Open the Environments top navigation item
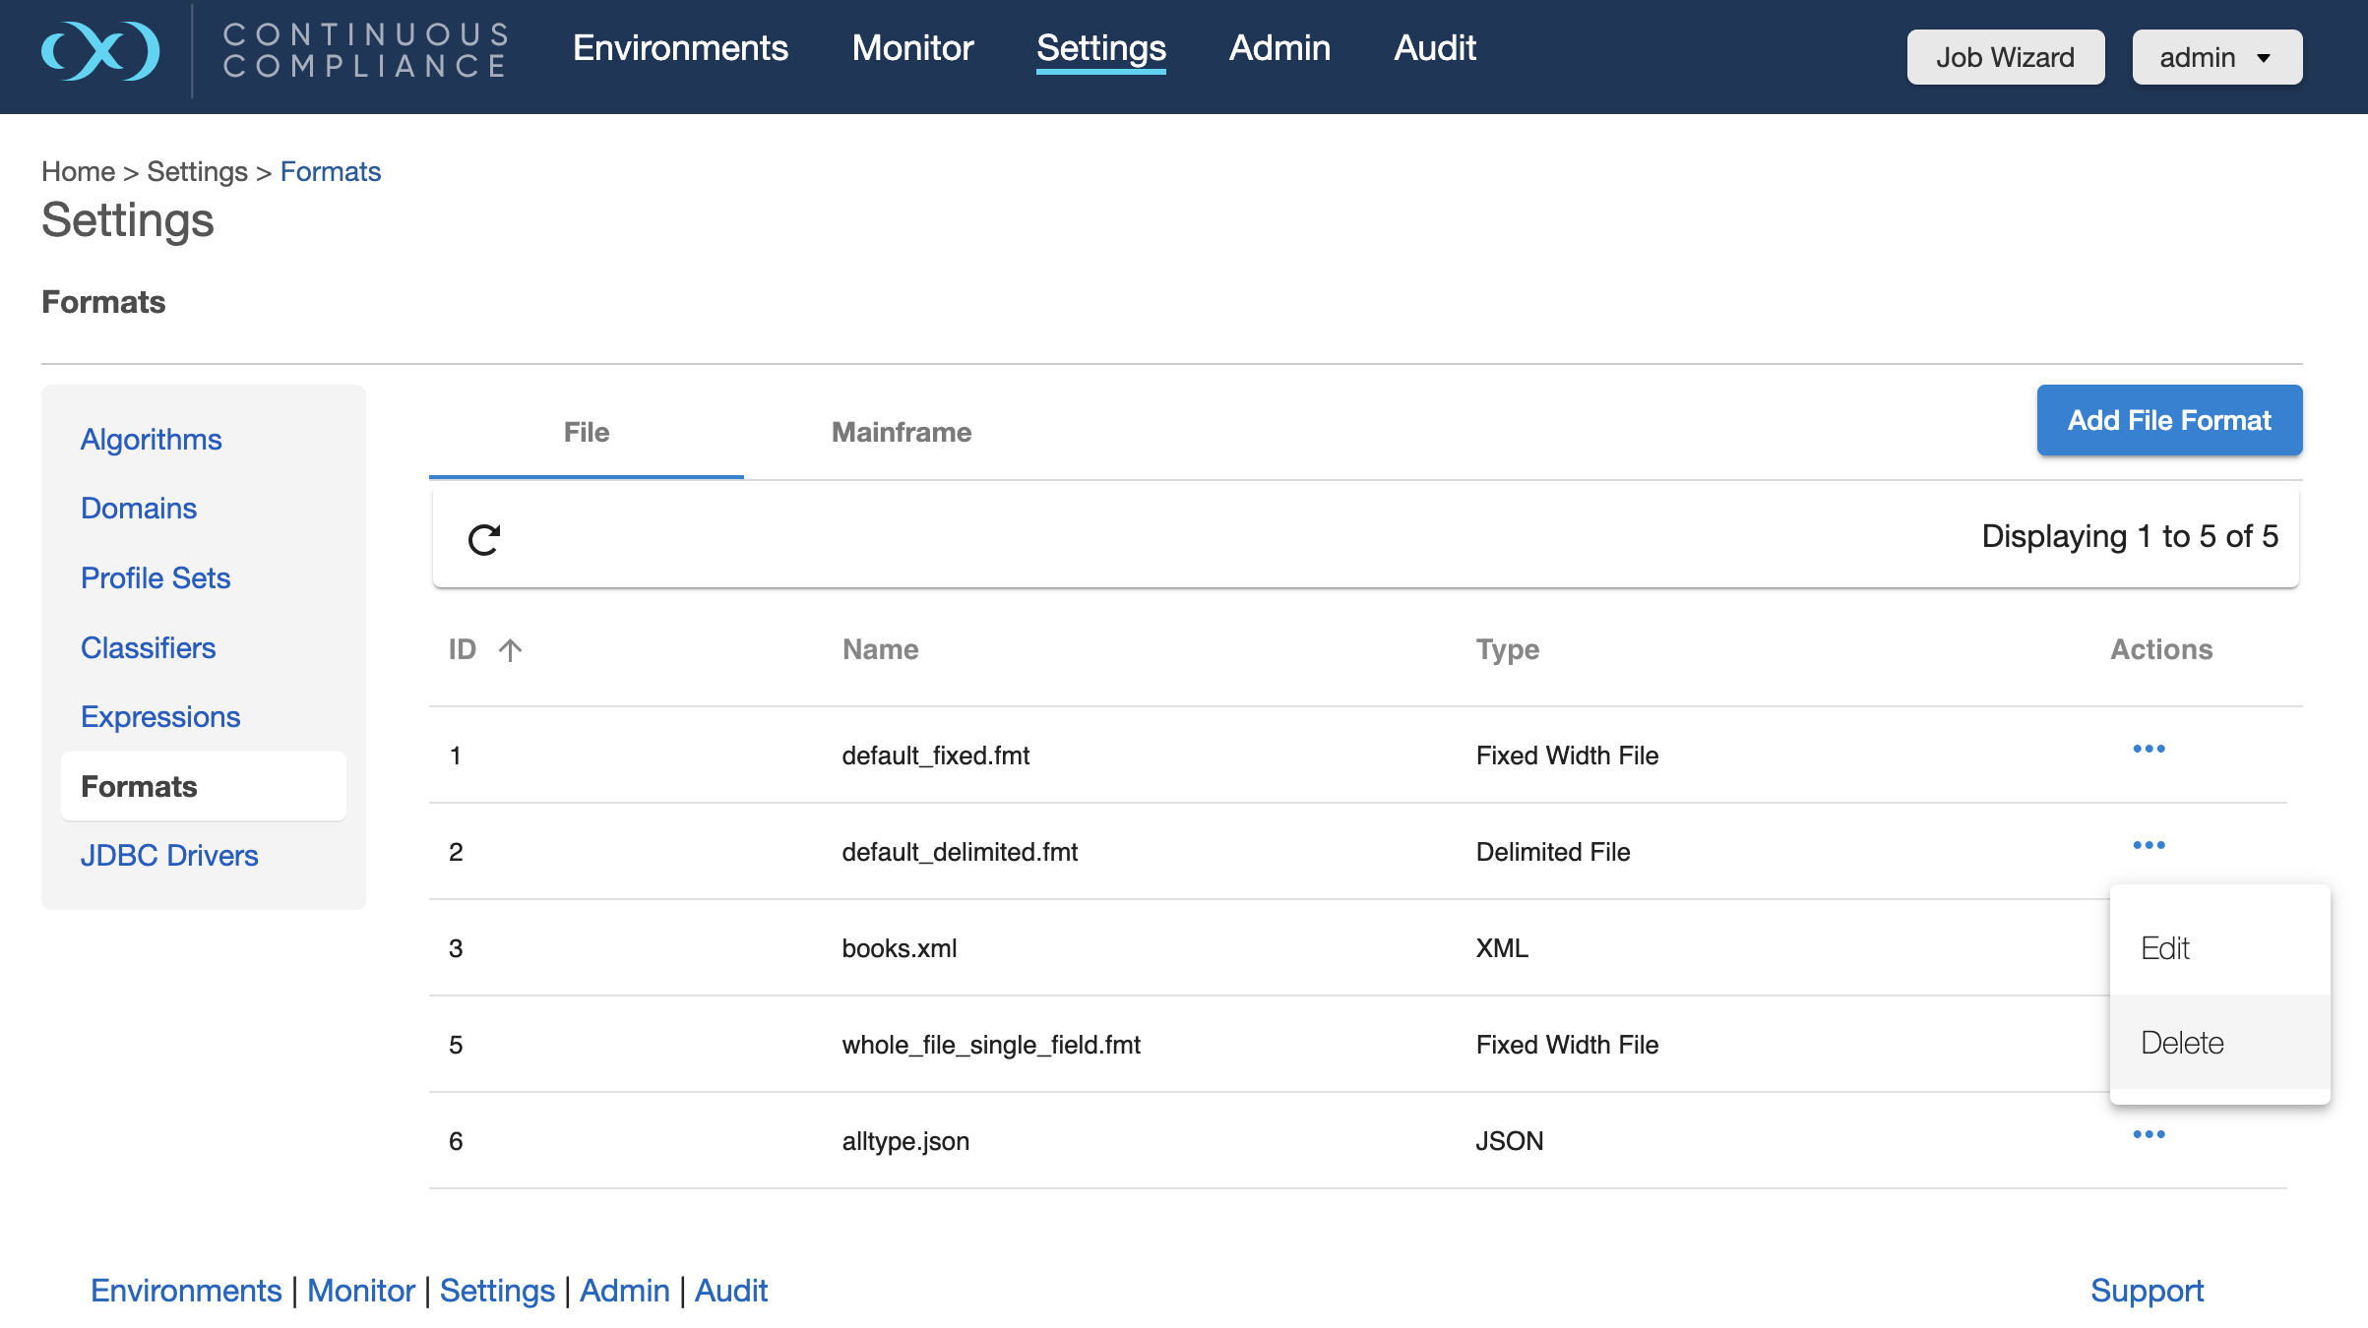Viewport: 2368px width, 1328px height. (680, 48)
